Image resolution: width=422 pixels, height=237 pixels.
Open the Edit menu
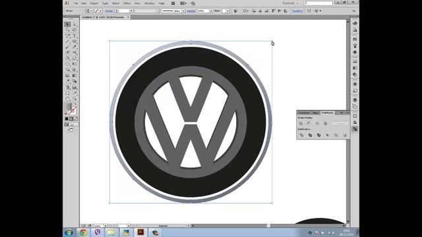click(x=84, y=3)
